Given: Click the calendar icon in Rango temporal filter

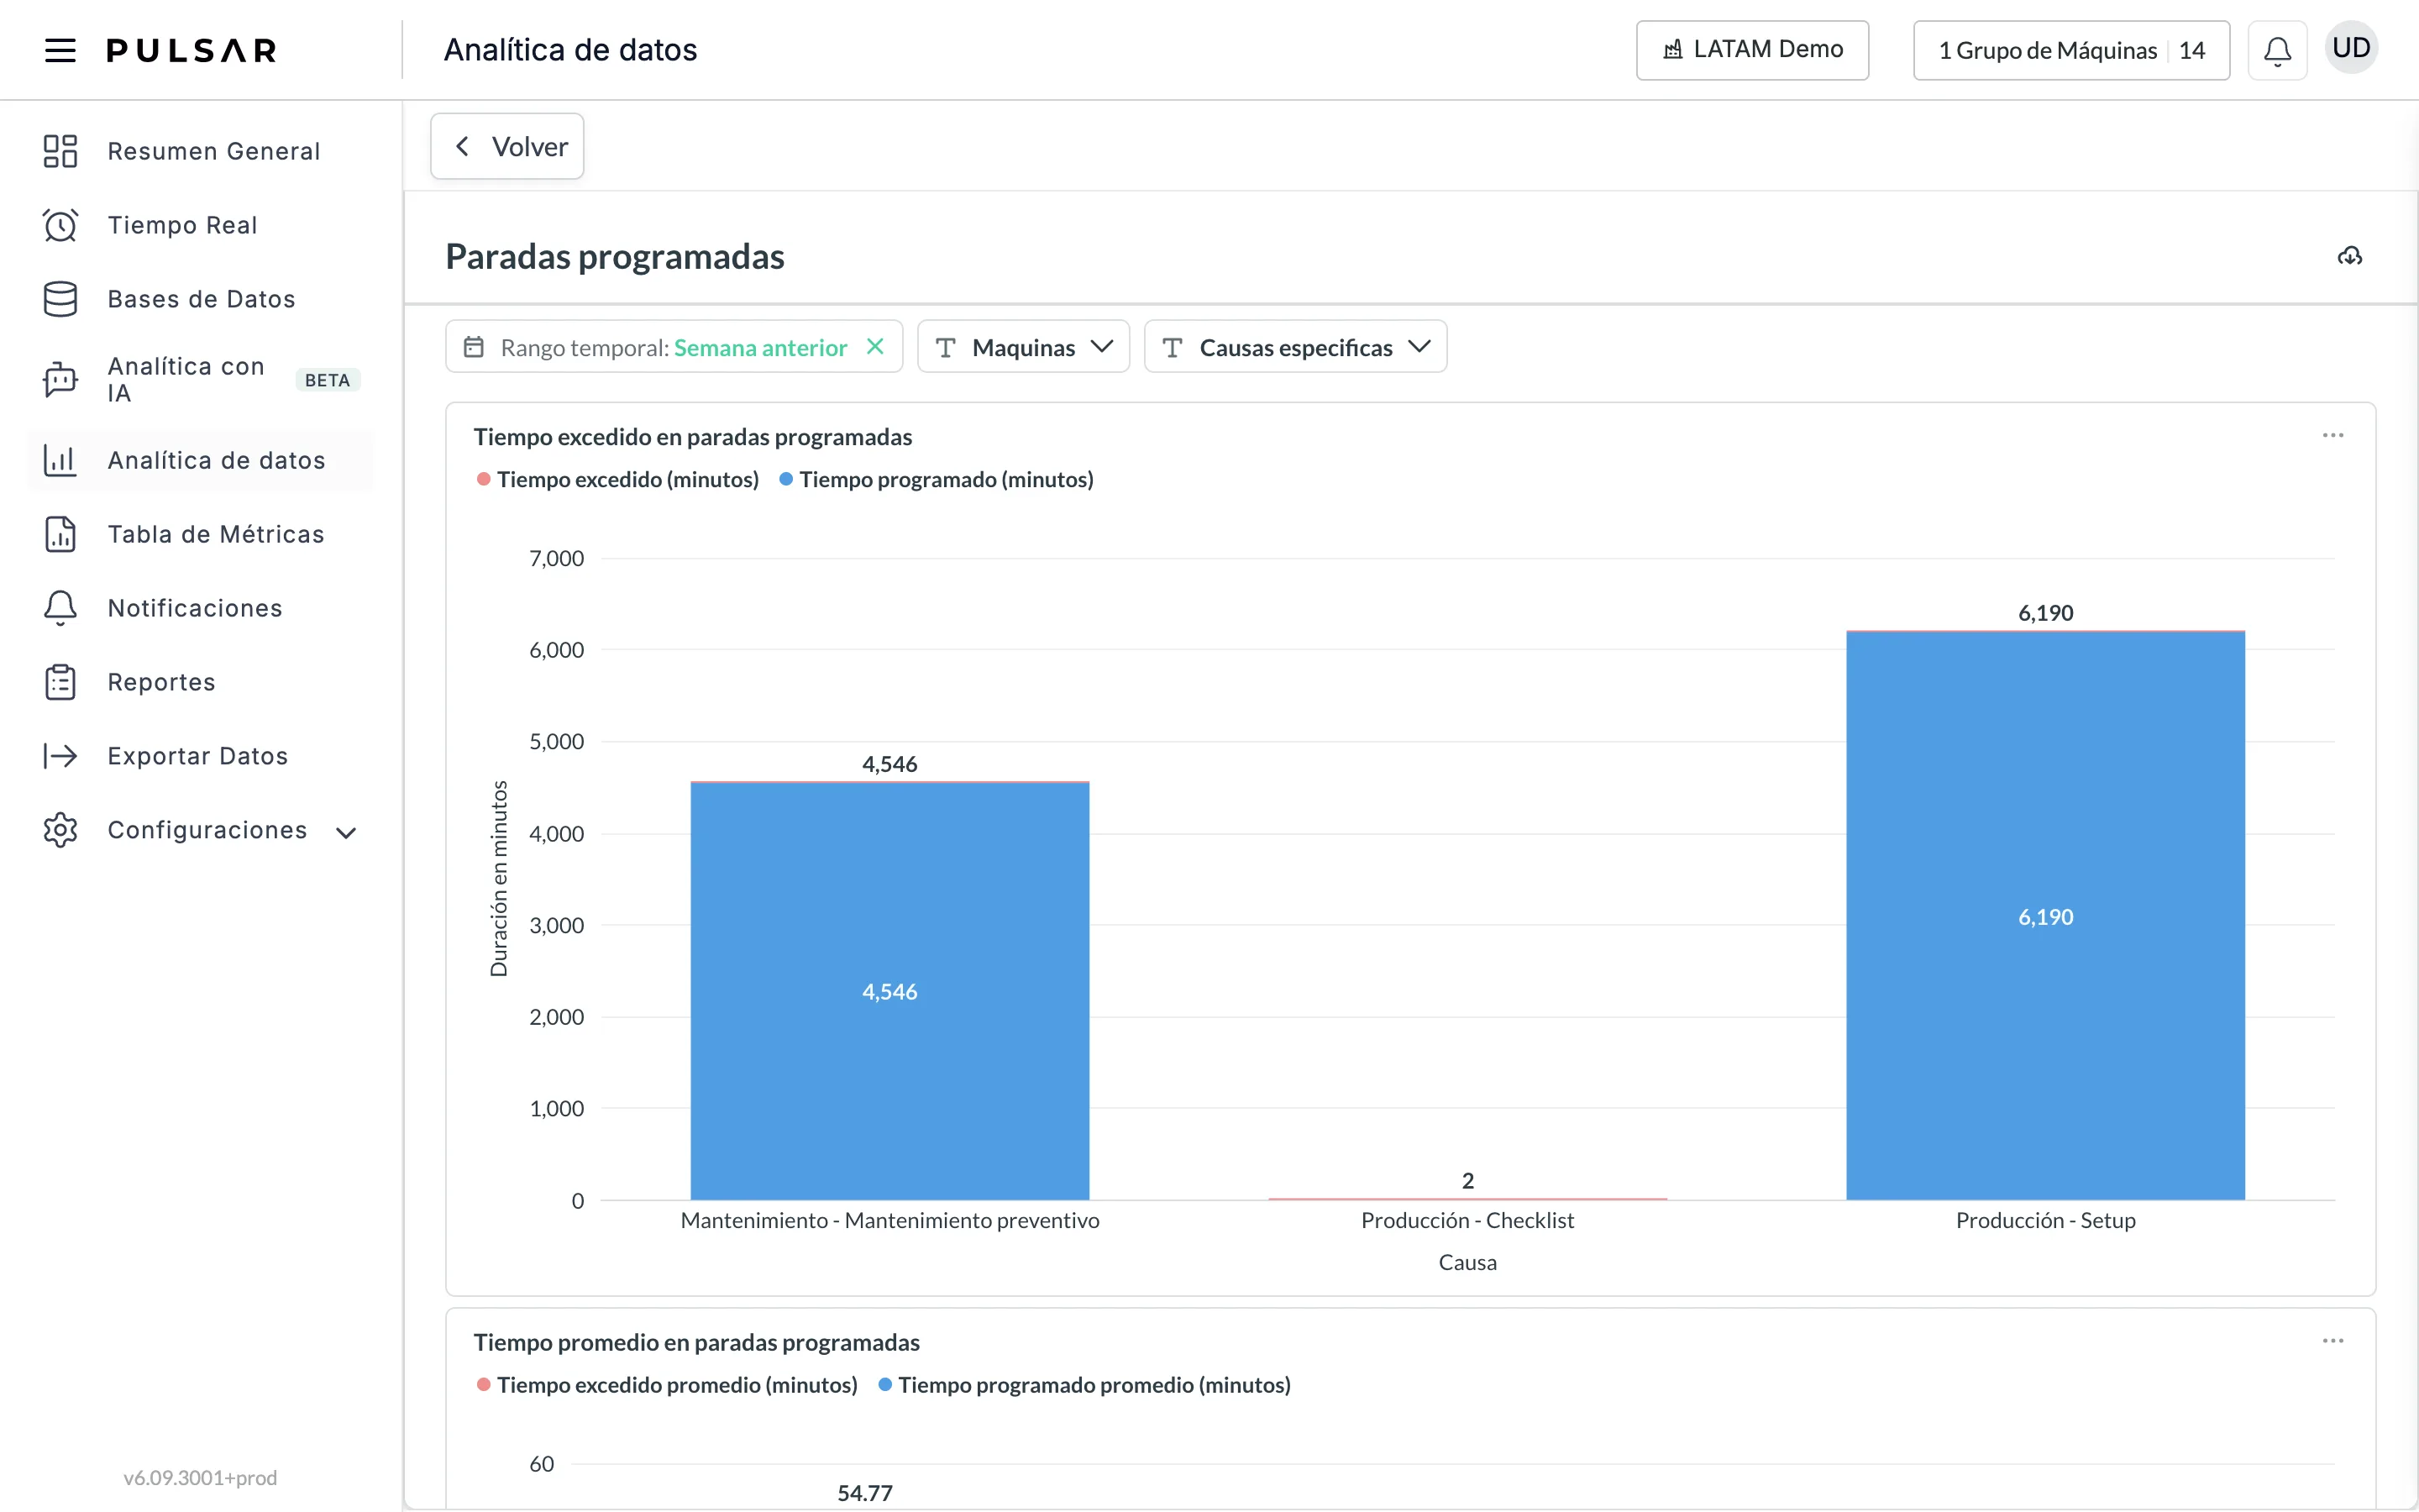Looking at the screenshot, I should tap(474, 347).
